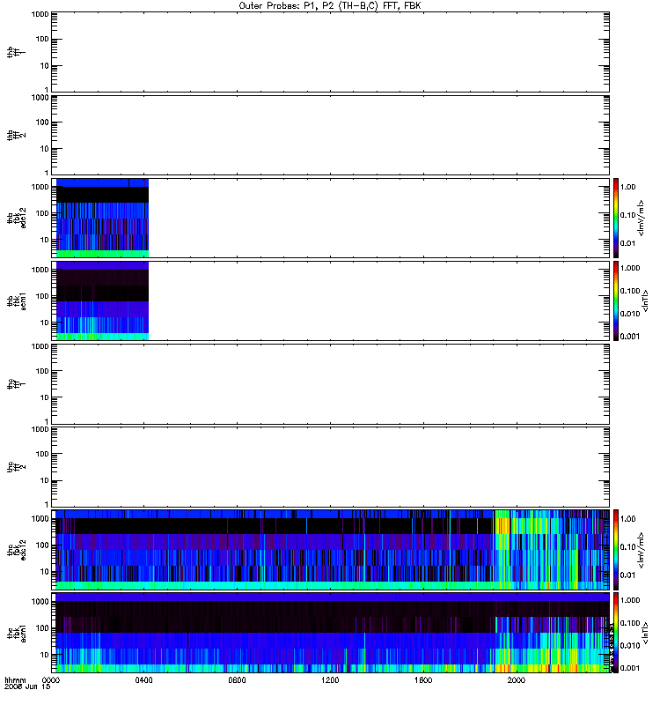
Task: Click the 'hhmm' time axis unit label
Action: (x=15, y=680)
